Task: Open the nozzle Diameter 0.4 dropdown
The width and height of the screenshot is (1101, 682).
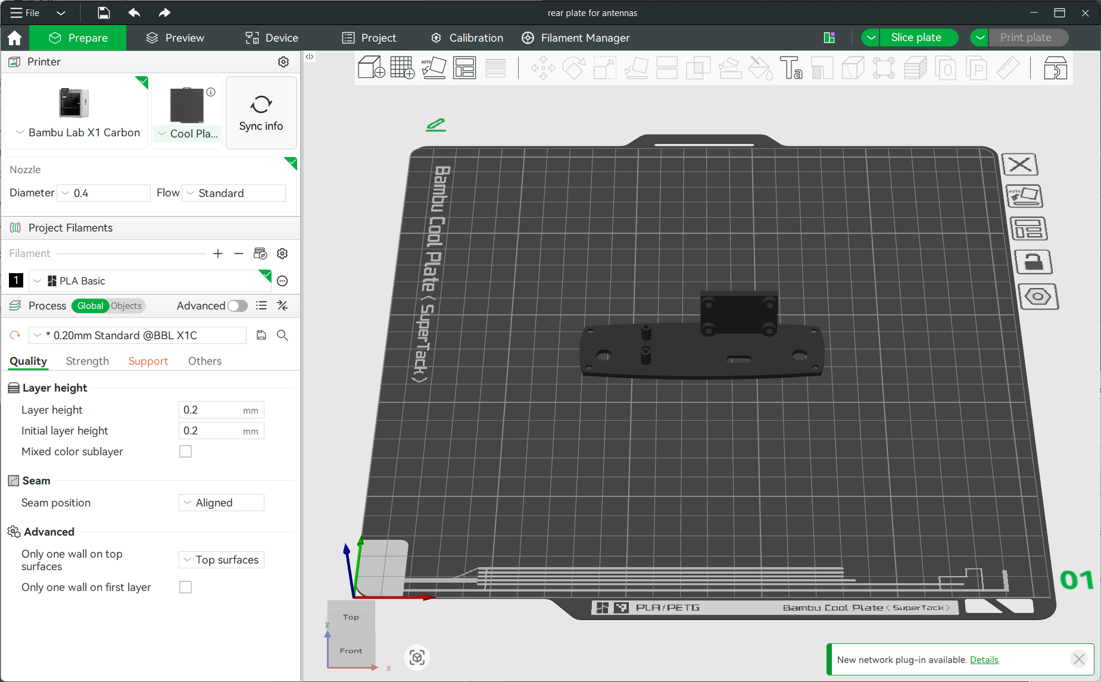Action: pyautogui.click(x=104, y=193)
